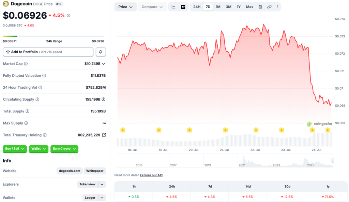
Task: Click the 1y column -71.0% value
Action: [328, 197]
